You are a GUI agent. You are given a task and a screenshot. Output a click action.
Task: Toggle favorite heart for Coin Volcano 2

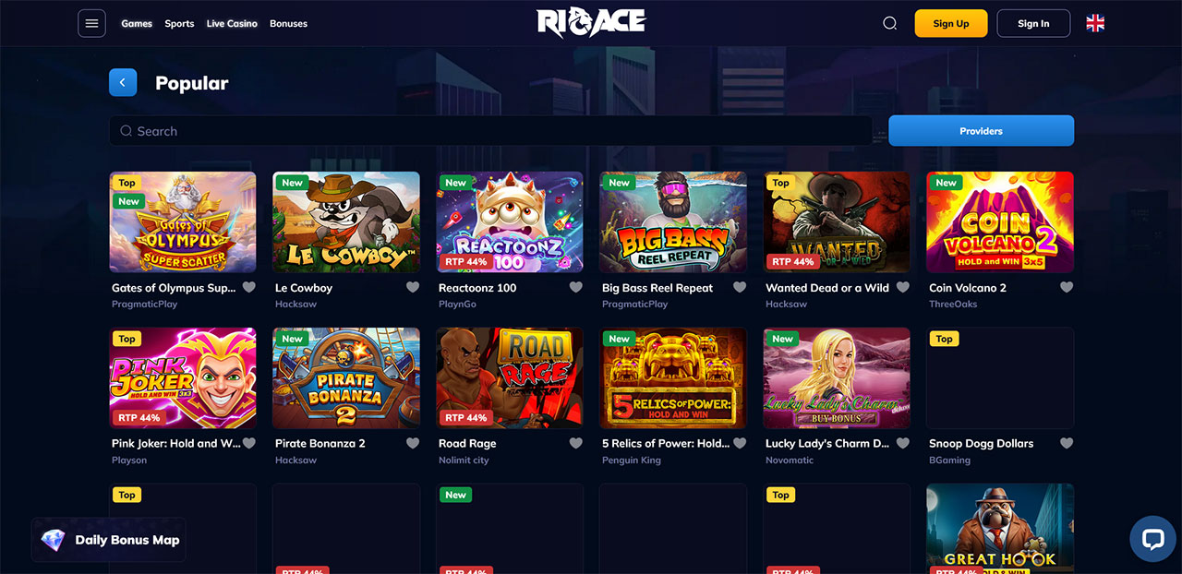[1067, 287]
